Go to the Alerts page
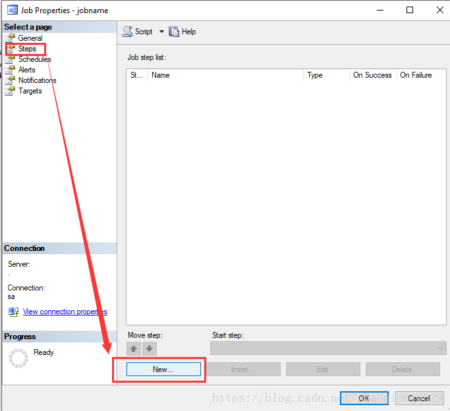The width and height of the screenshot is (450, 411). 27,70
